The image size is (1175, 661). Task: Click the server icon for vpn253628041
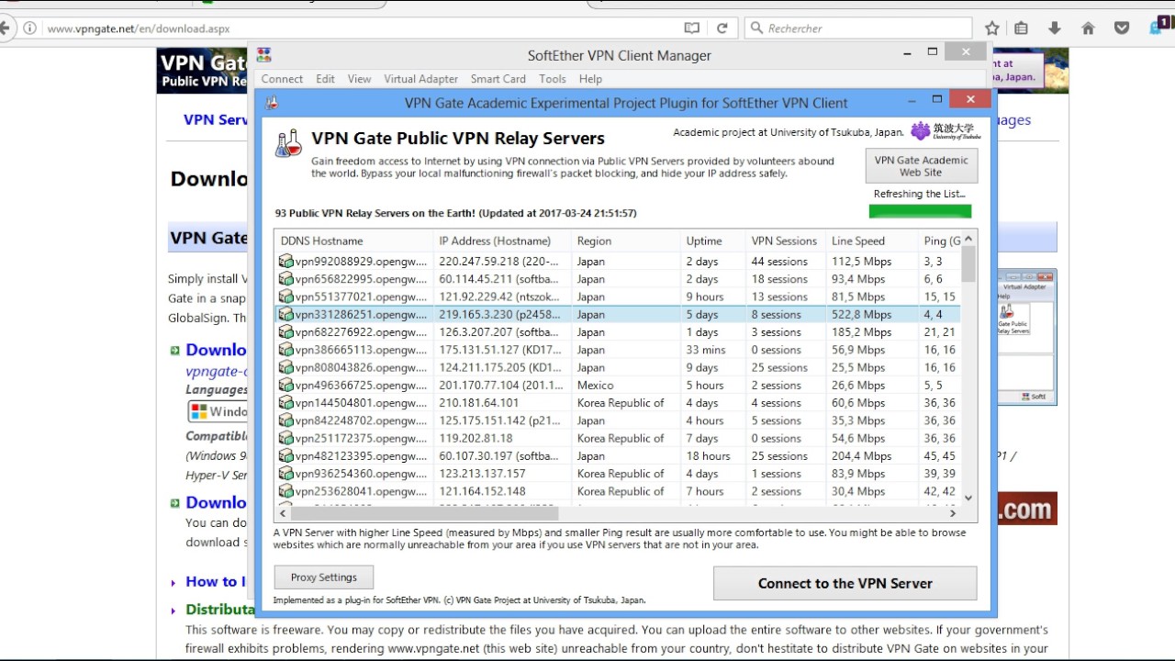(x=286, y=491)
